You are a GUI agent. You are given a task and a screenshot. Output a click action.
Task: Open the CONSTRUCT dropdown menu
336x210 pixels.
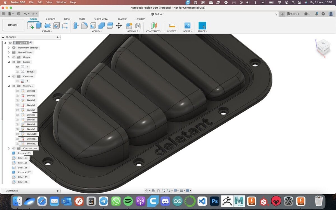(x=154, y=31)
